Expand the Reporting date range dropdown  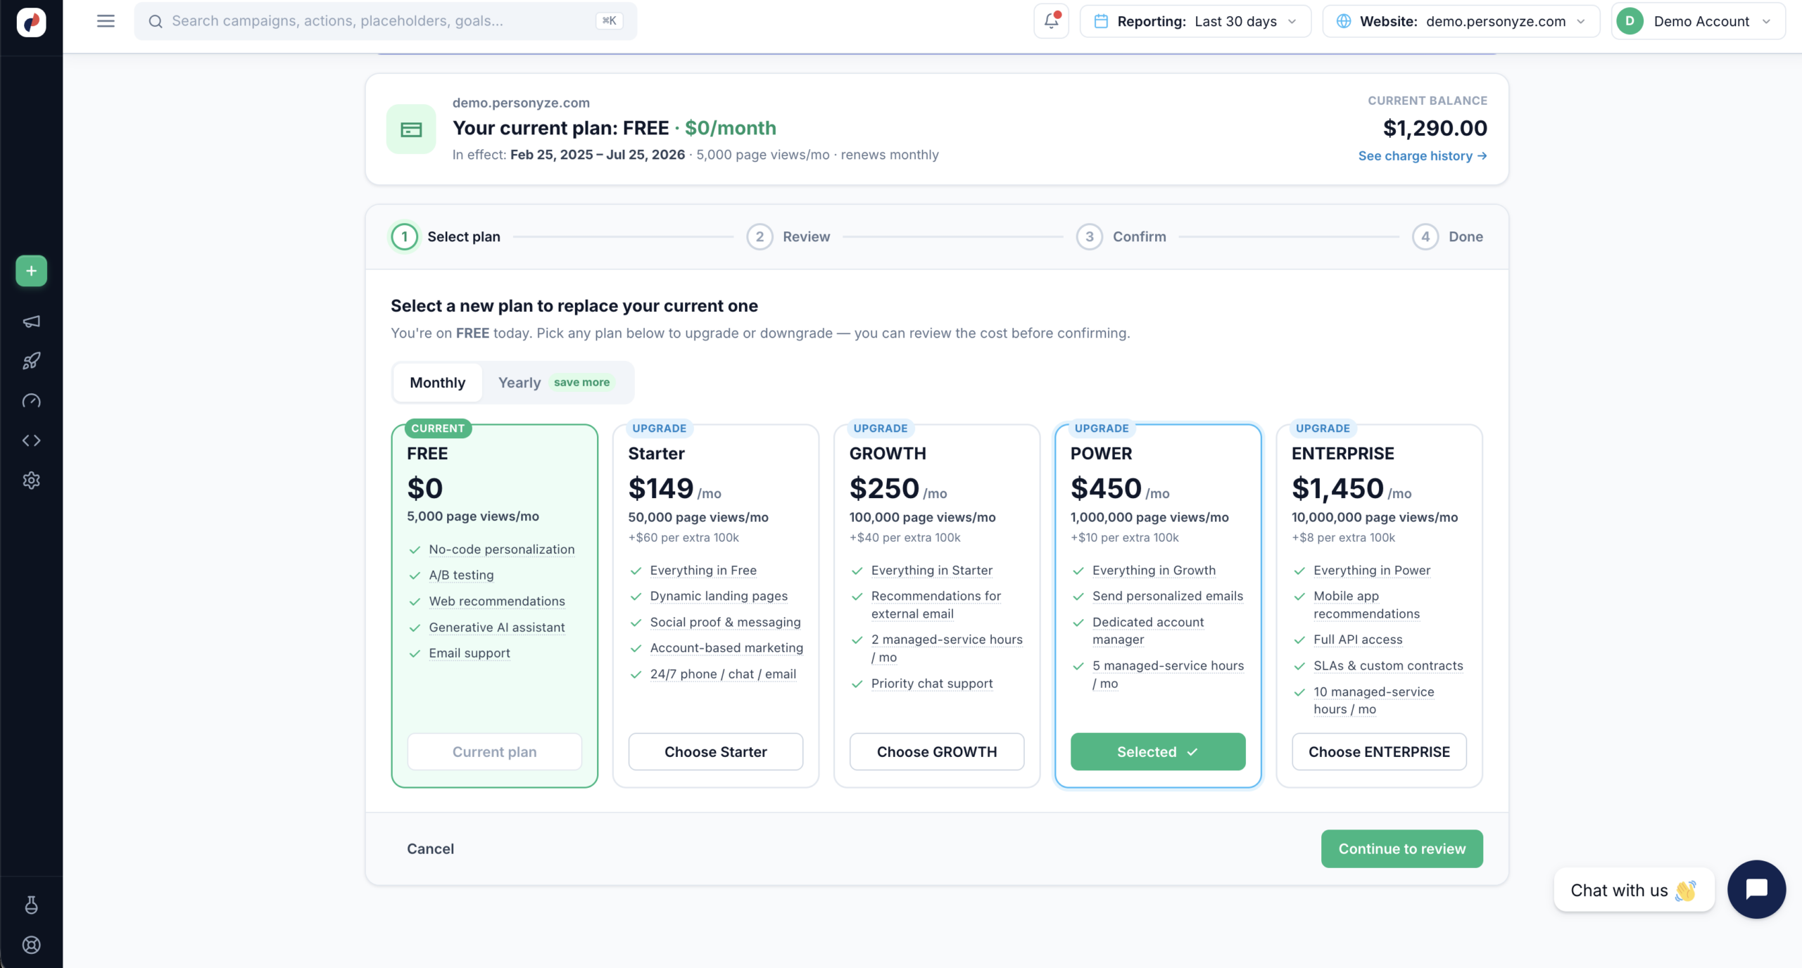pos(1195,21)
